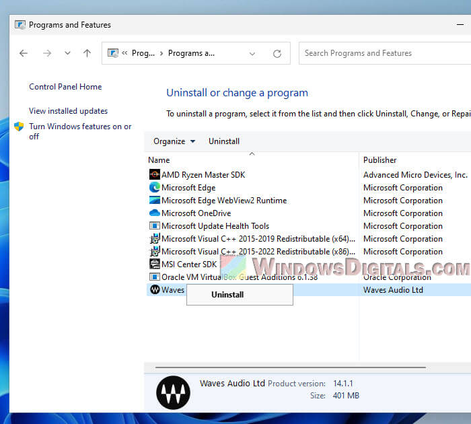Minimize the Programs and Features window
This screenshot has height=424, width=471.
click(x=460, y=25)
